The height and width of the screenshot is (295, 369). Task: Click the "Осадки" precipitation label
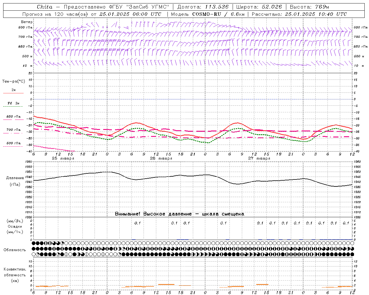point(15,226)
